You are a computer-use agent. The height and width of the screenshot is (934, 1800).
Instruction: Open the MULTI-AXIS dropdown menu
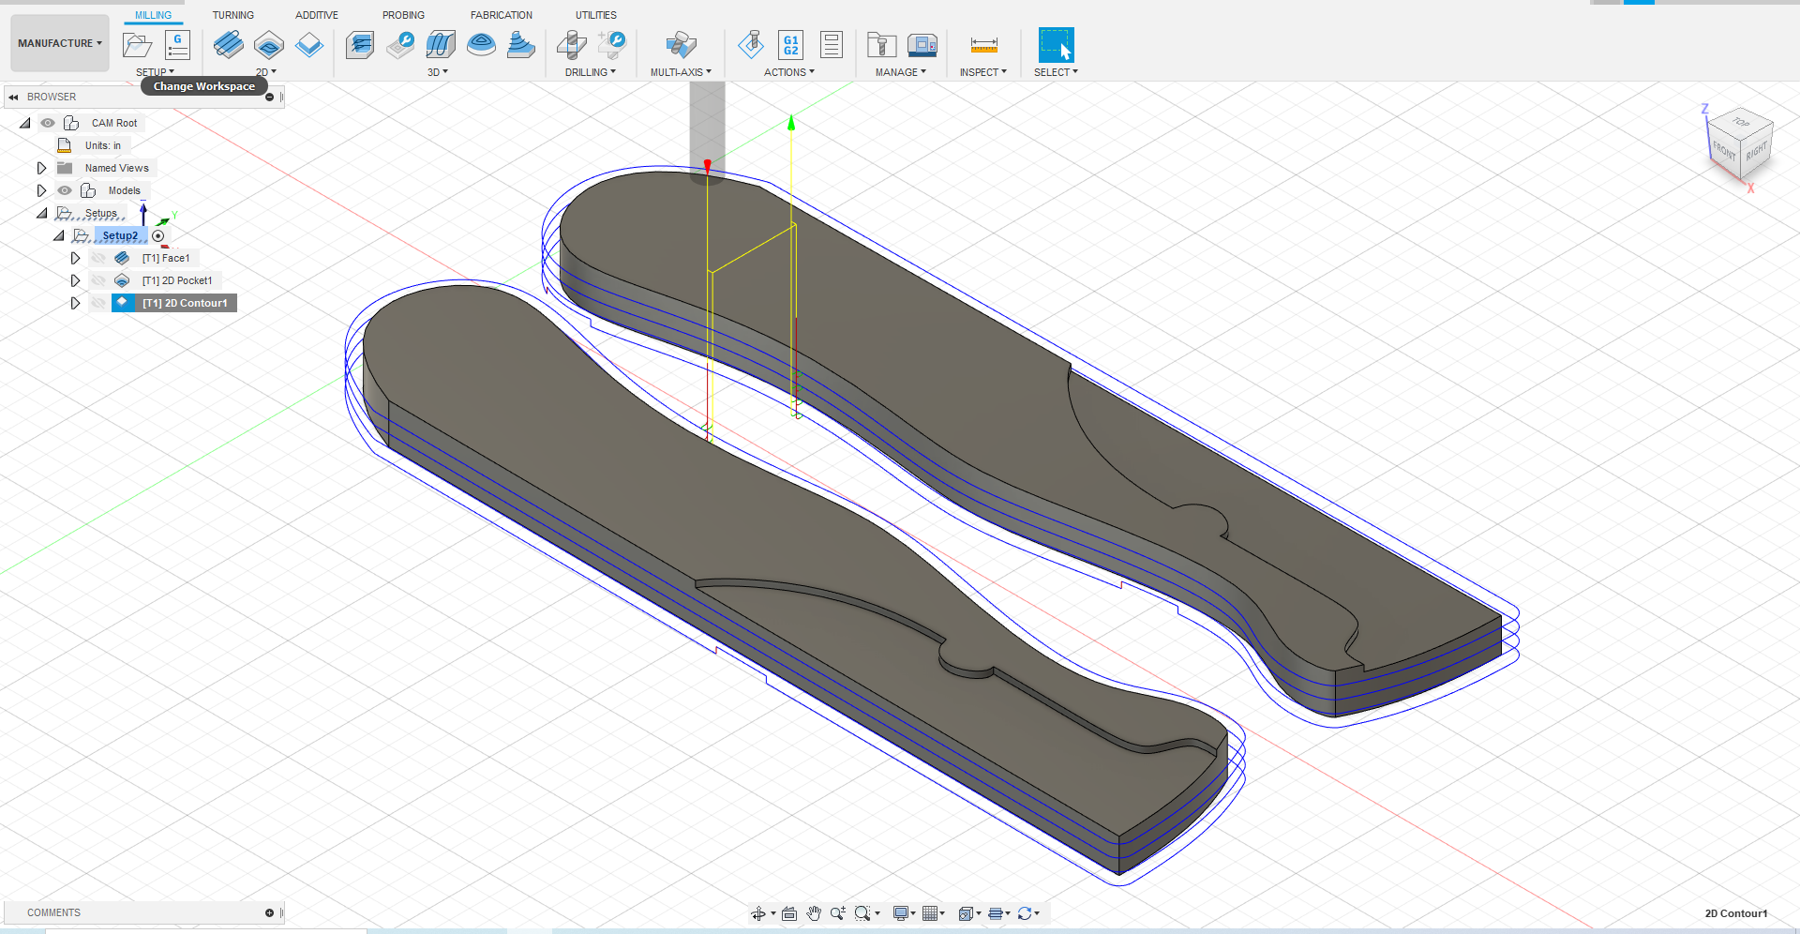[681, 72]
